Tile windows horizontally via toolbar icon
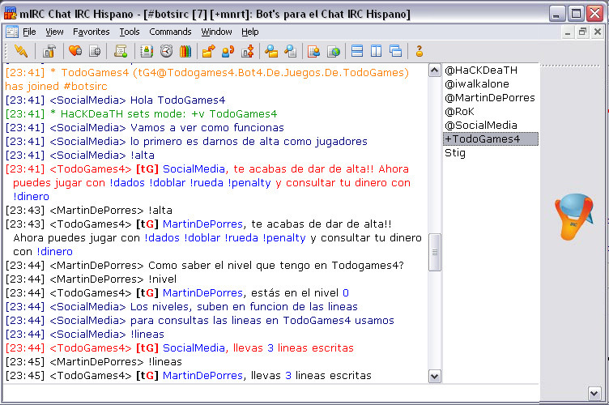Viewport: 609px width, 405px height. [357, 51]
